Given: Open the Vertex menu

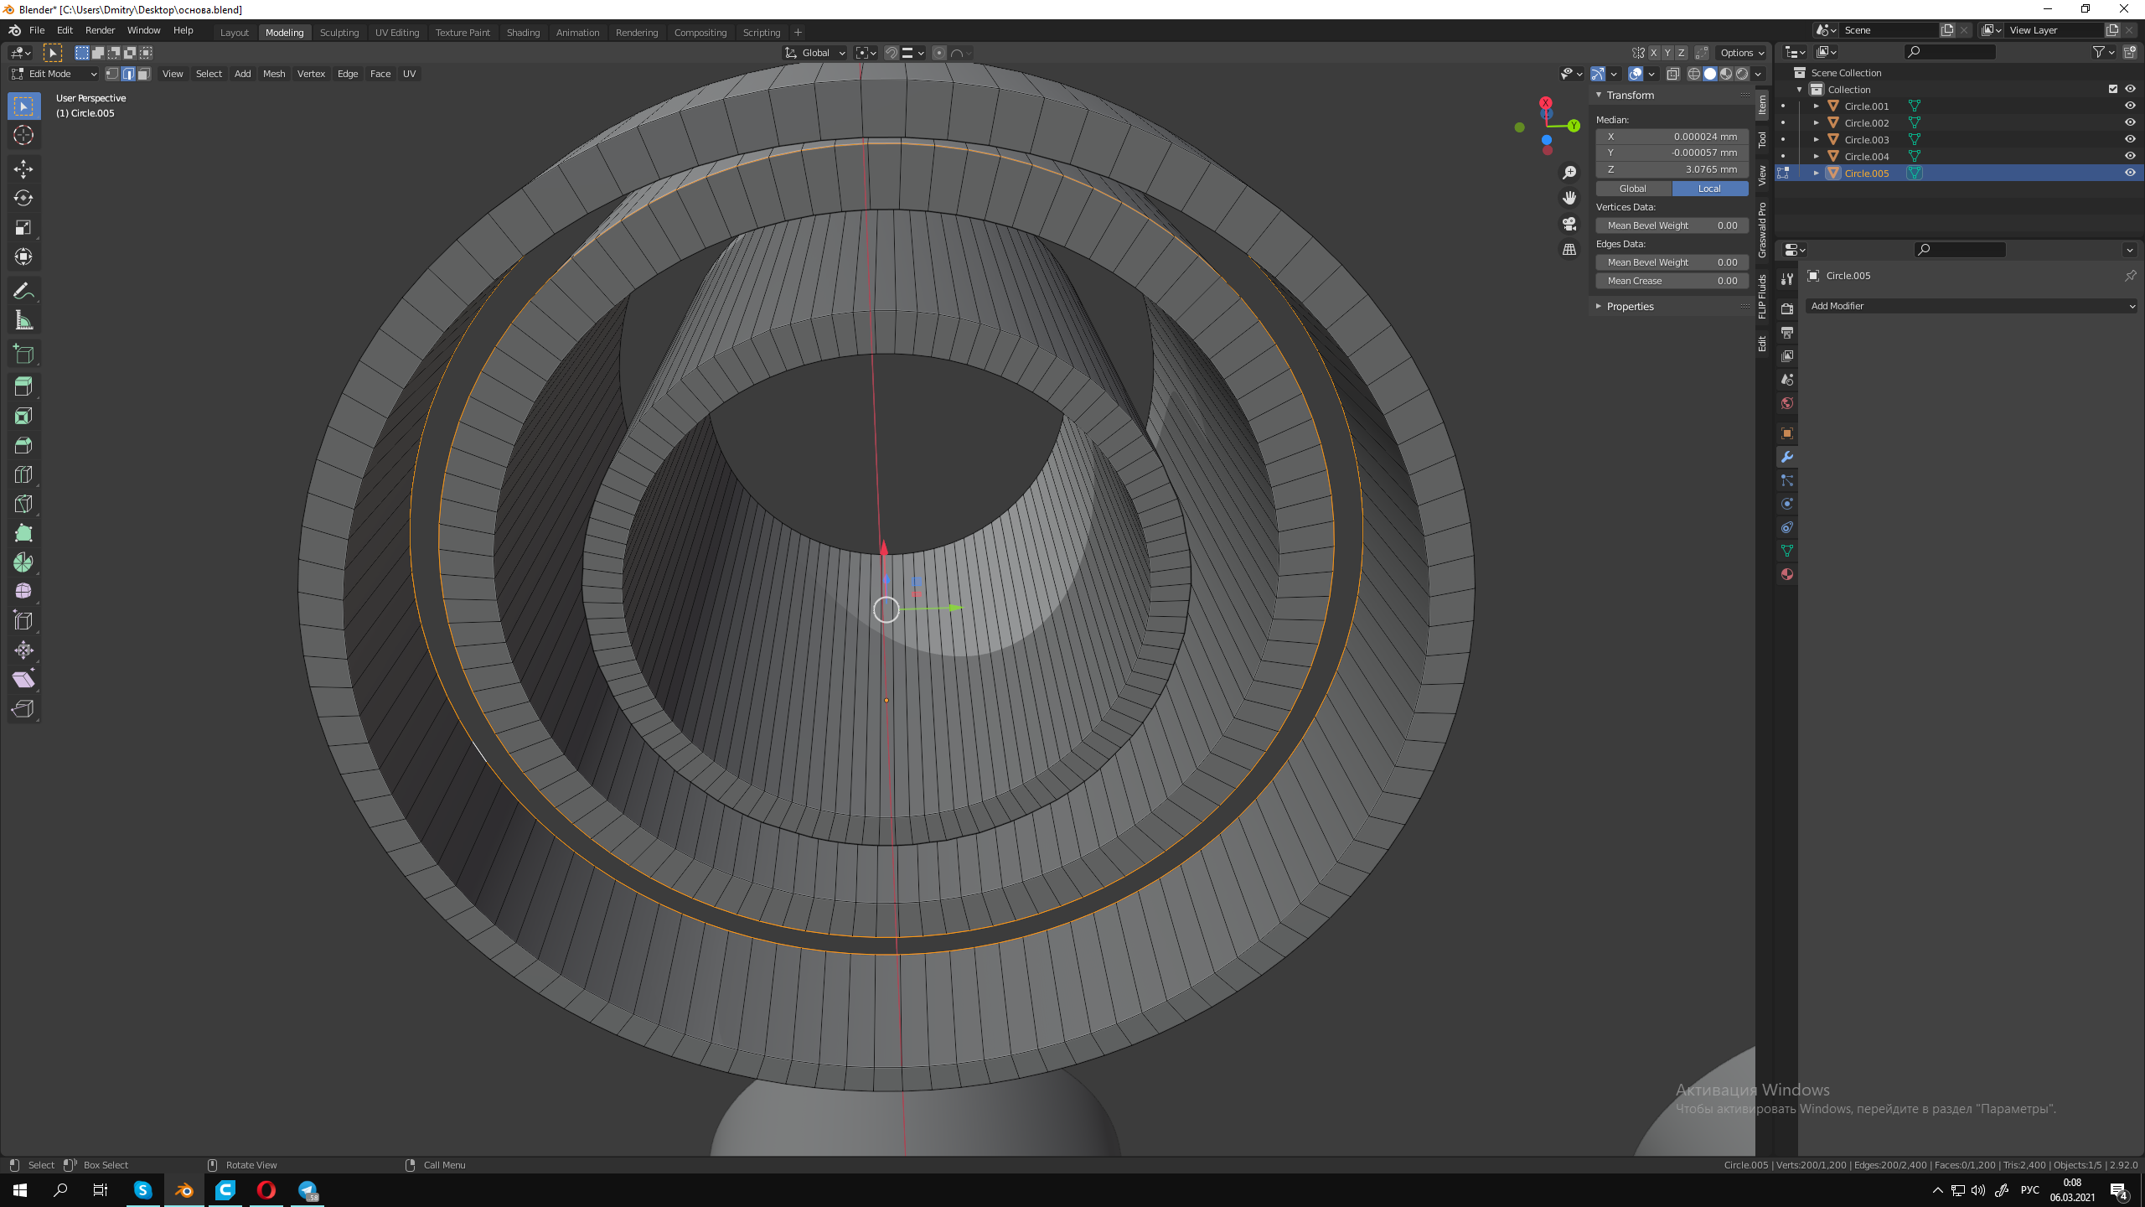Looking at the screenshot, I should 311,74.
